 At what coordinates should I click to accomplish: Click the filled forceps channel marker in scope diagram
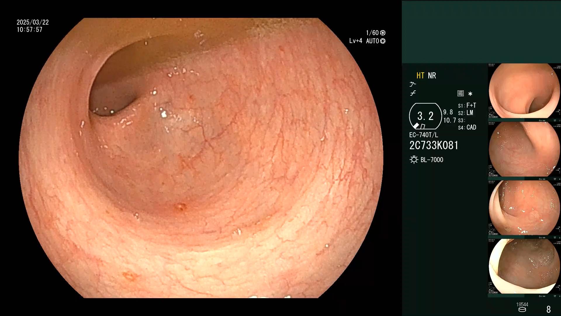[416, 126]
